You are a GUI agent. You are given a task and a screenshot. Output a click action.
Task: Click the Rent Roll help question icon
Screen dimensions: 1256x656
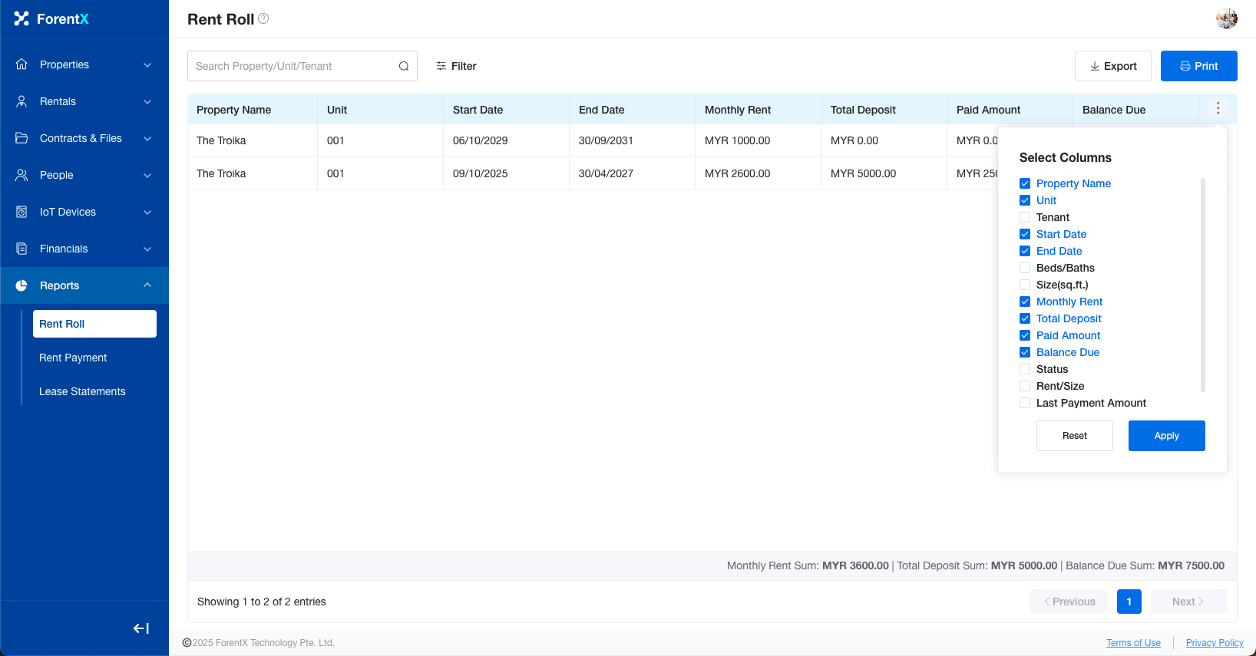[x=263, y=18]
